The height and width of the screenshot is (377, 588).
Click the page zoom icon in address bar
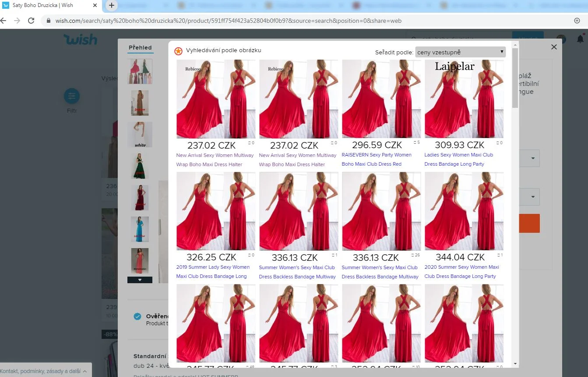point(577,20)
